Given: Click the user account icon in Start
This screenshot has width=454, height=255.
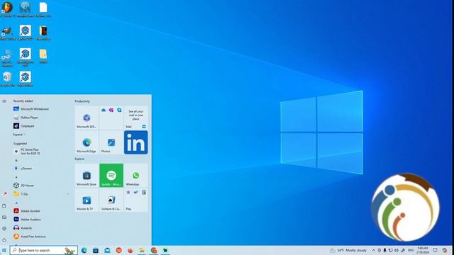Looking at the screenshot, I should point(4,194).
